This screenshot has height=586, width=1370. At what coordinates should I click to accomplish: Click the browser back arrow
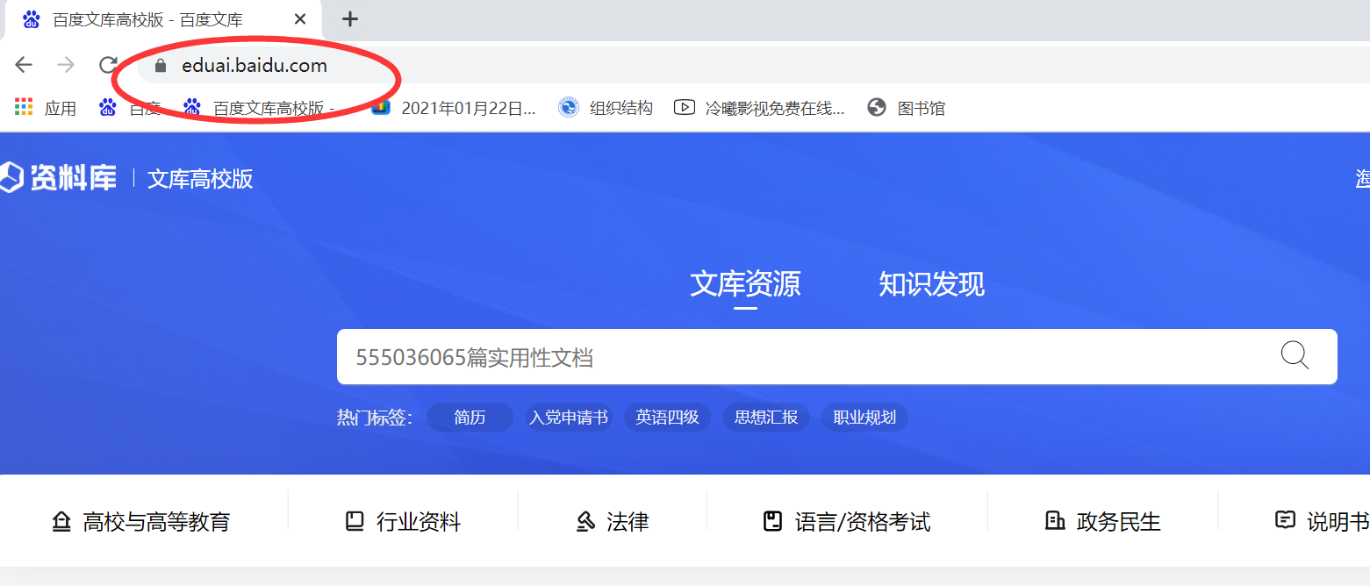(24, 65)
